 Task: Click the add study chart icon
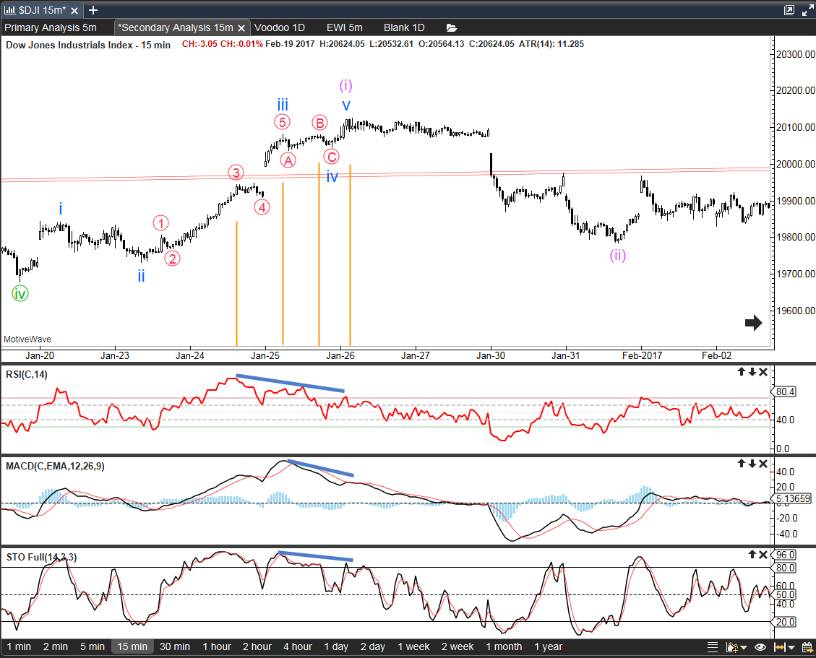click(732, 647)
